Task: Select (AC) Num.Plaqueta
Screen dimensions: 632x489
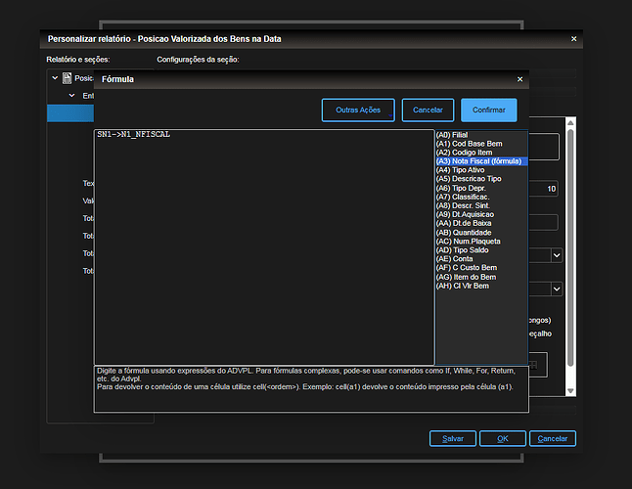Action: 481,242
